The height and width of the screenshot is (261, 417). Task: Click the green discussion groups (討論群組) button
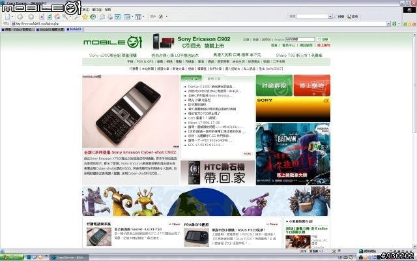[x=274, y=85]
